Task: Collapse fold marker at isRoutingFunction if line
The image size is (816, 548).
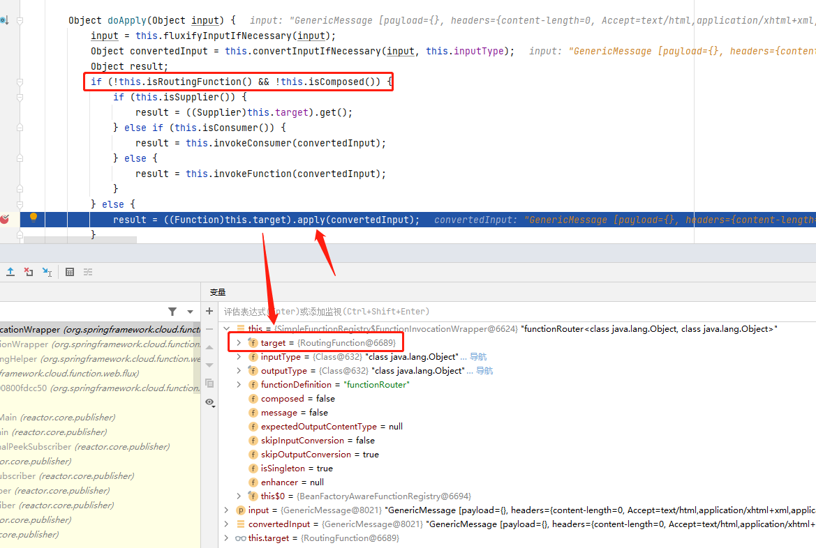Action: point(20,82)
